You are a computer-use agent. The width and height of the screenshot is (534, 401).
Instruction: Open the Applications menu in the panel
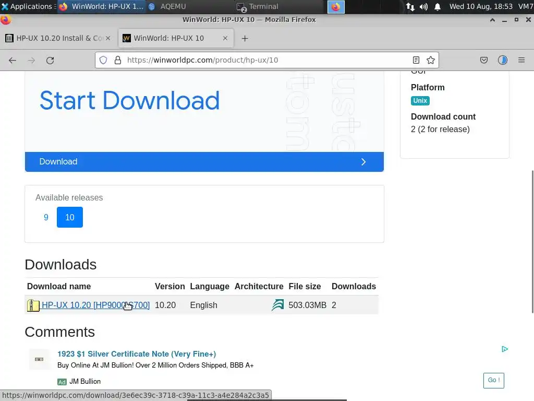28,6
